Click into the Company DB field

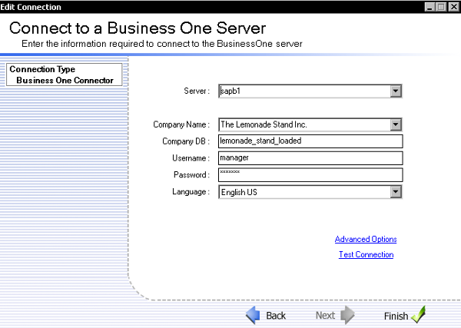tap(310, 141)
